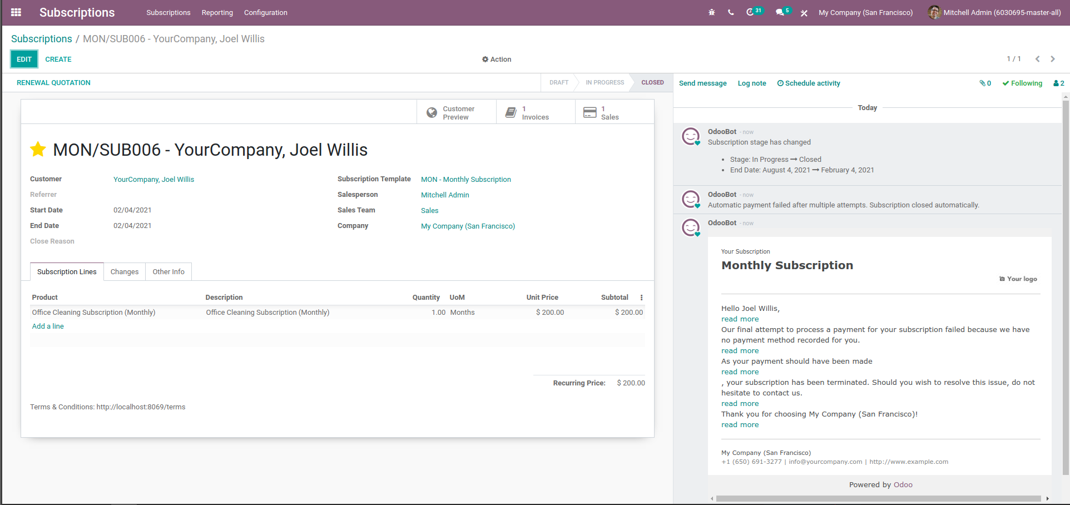
Task: Click the info@yourcompany.com email link
Action: tap(825, 462)
